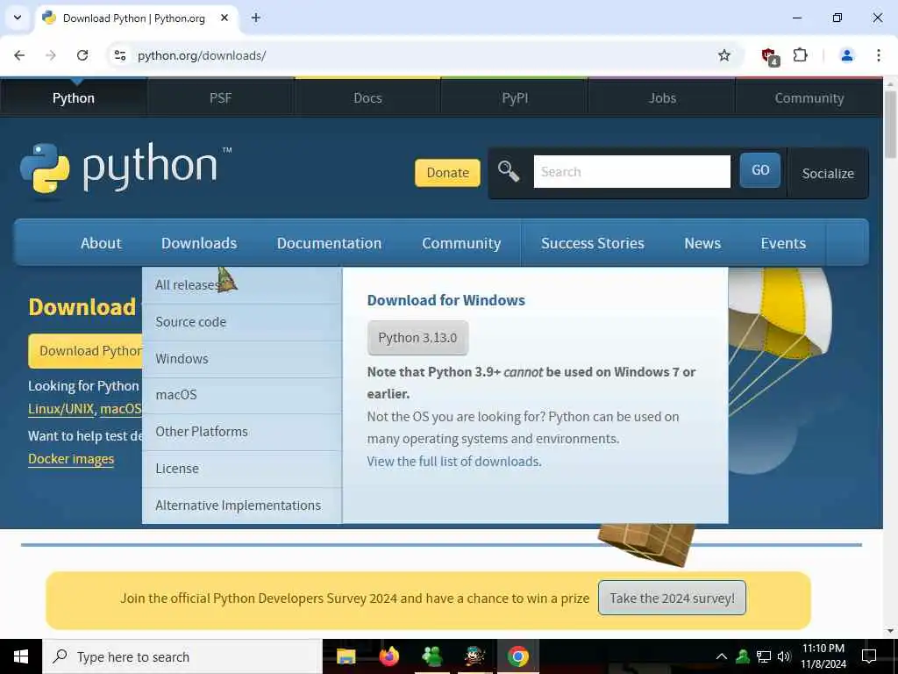Screen dimensions: 898x674
Task: Select the Docs top-bar tab
Action: (x=367, y=97)
